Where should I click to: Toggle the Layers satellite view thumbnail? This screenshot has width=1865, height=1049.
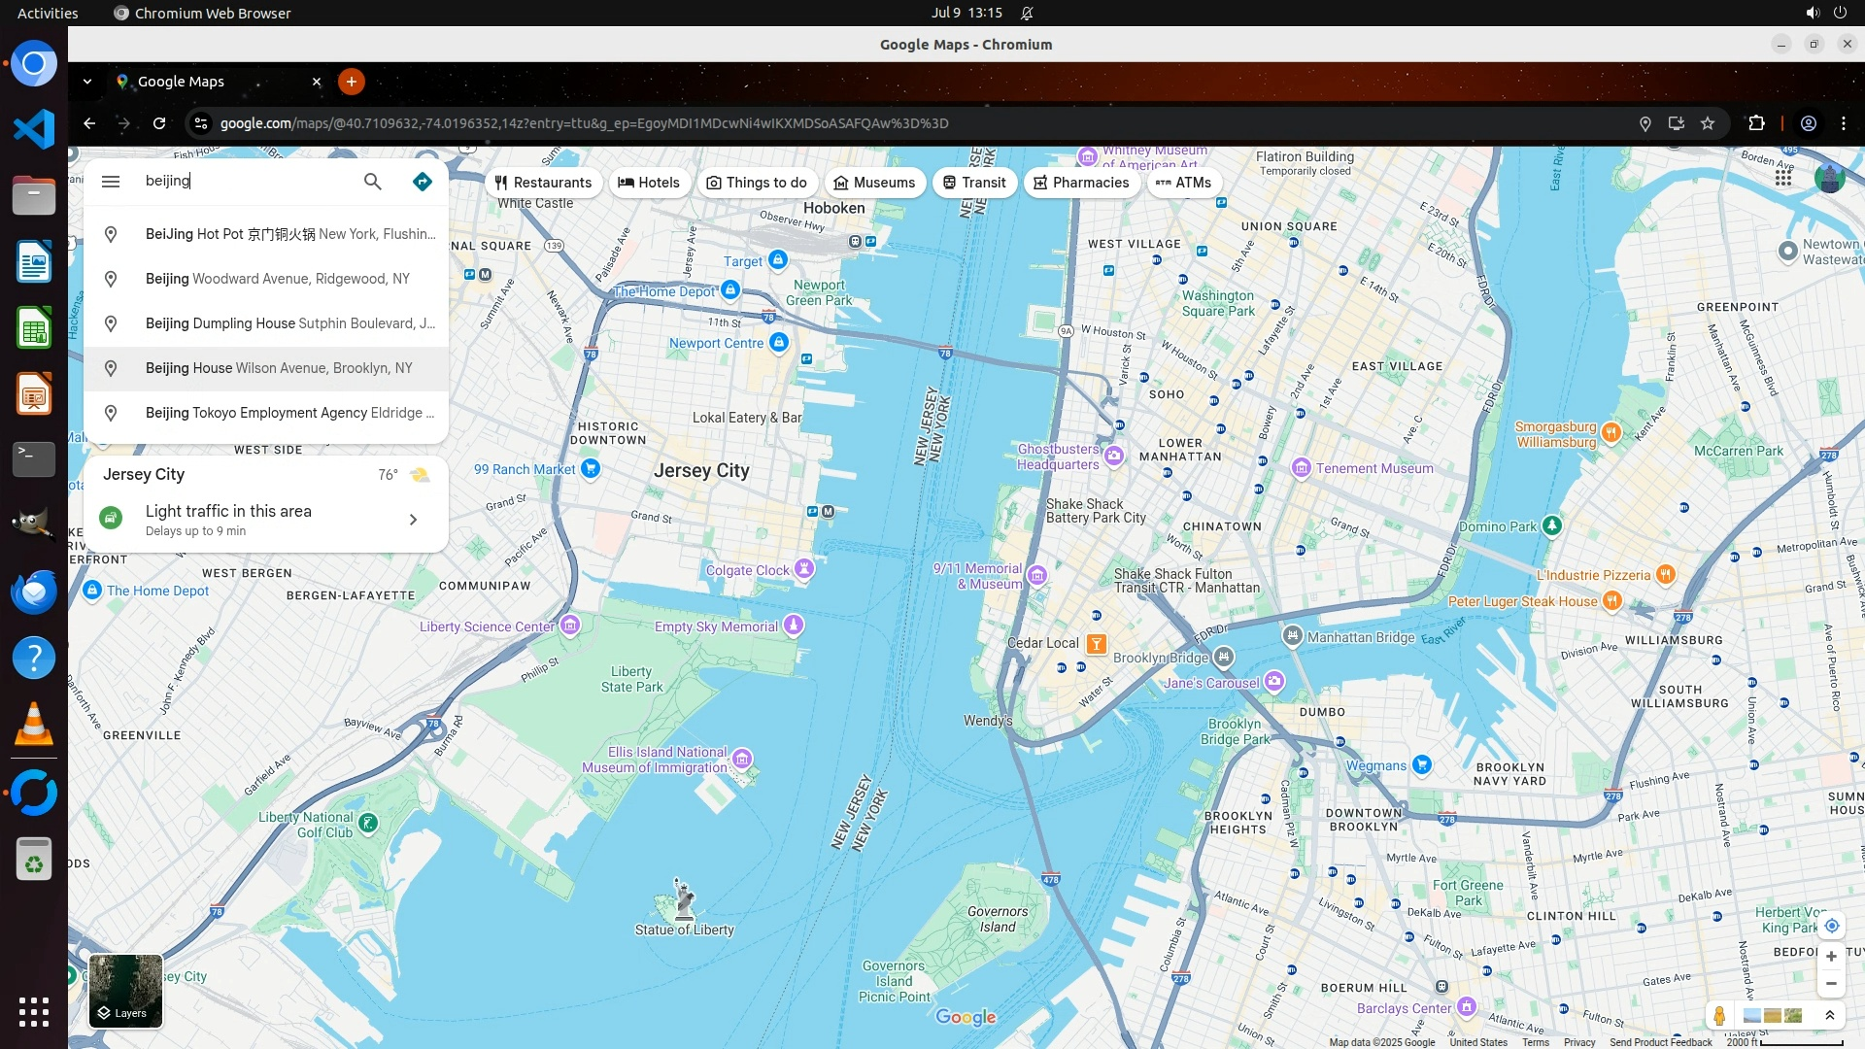point(126,991)
